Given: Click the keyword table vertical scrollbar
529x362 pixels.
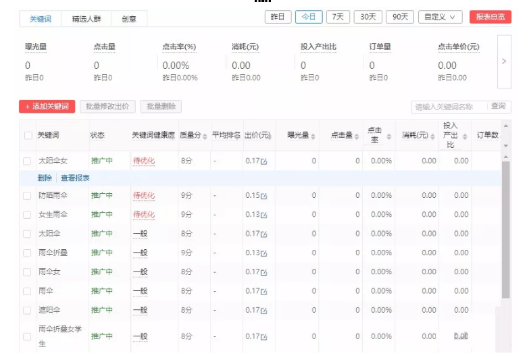Looking at the screenshot, I should pyautogui.click(x=505, y=230).
